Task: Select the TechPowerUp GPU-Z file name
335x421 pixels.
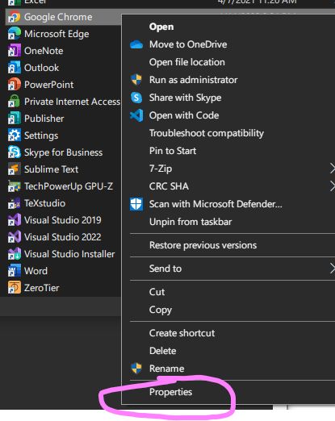Action: [x=69, y=186]
